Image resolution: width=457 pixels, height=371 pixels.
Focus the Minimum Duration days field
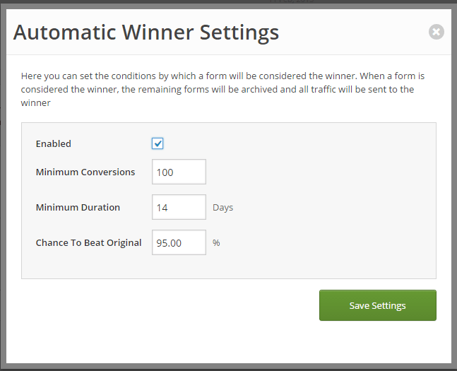click(x=179, y=207)
